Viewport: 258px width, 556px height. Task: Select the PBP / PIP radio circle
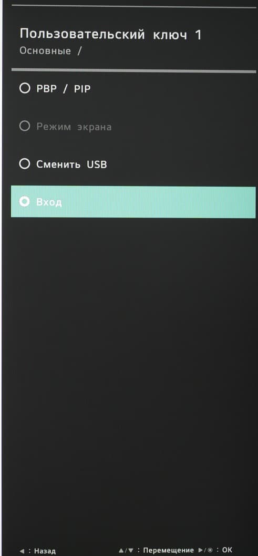(25, 88)
